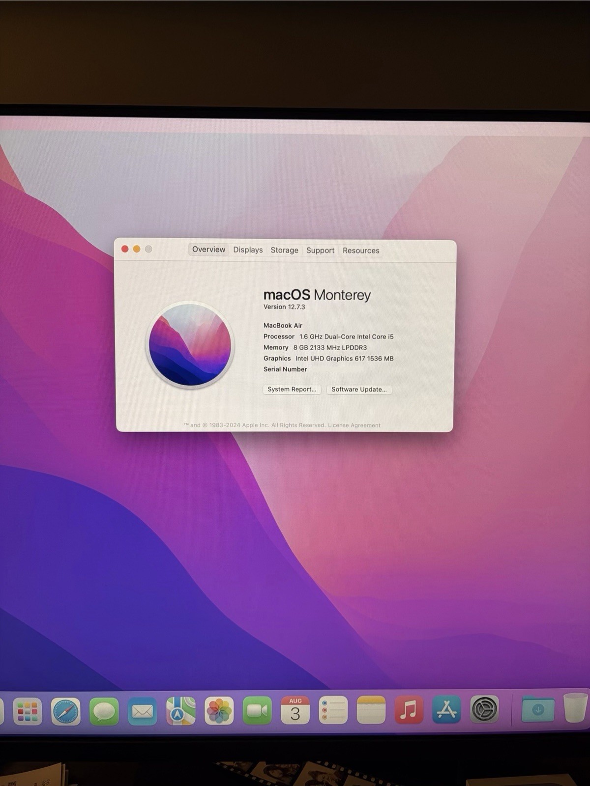Screen dimensions: 590x786
Task: Close the About This Mac window
Action: click(x=125, y=249)
